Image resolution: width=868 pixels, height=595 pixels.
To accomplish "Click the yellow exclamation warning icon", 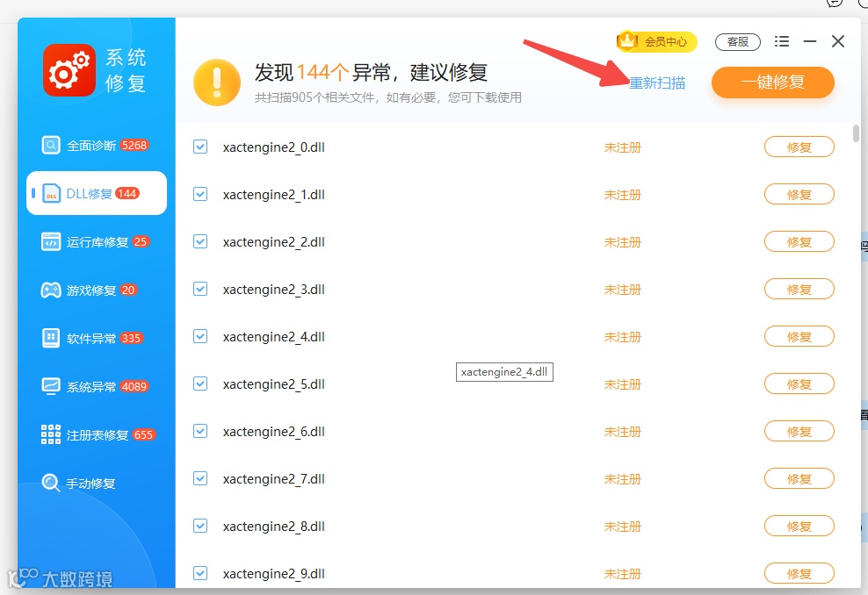I will click(x=217, y=82).
